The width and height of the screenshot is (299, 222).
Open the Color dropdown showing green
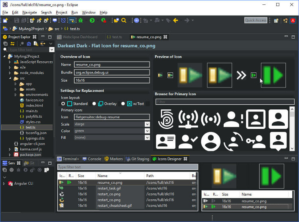[x=112, y=131]
